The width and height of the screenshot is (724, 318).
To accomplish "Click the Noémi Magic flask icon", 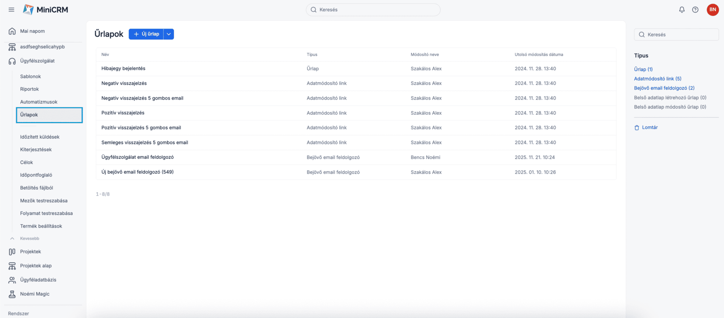I will pos(12,294).
